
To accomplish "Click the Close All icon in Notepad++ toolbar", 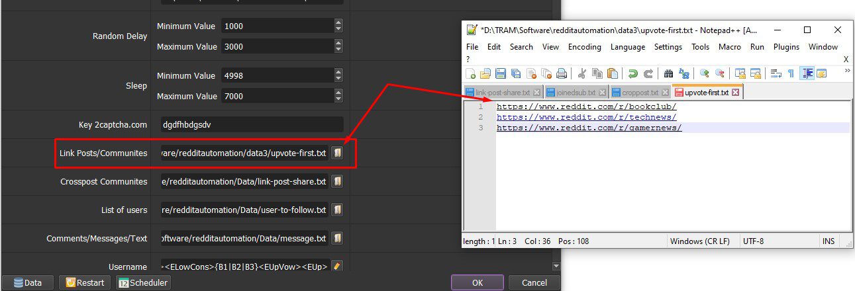I will (x=546, y=73).
